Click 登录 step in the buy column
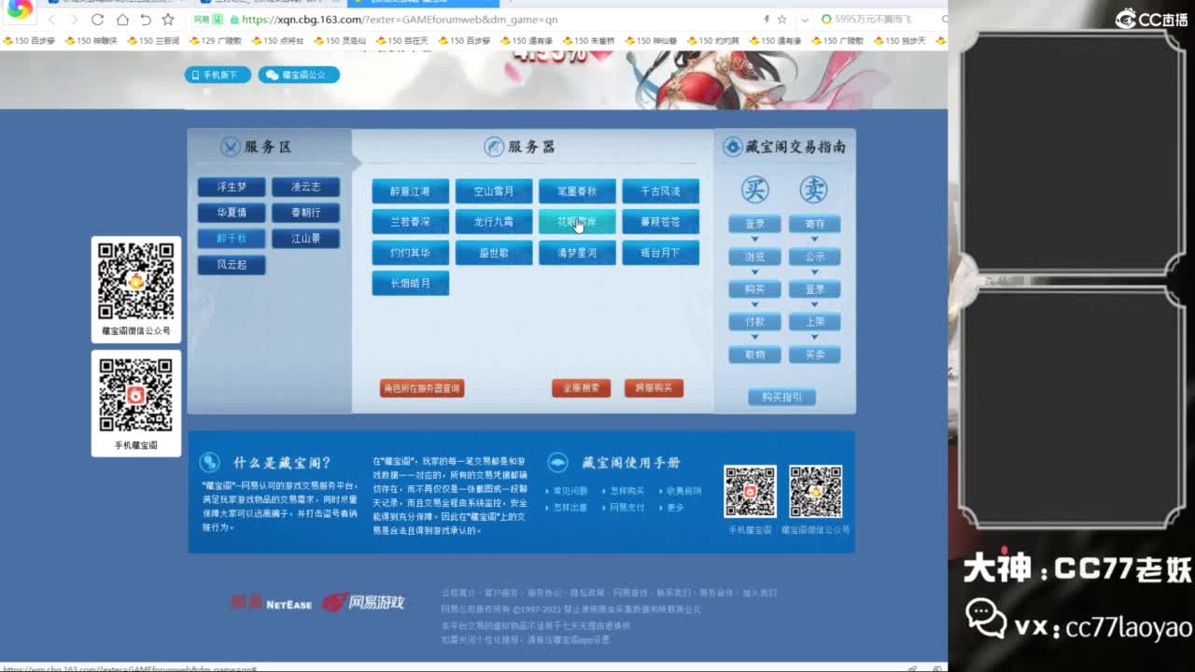1195x672 pixels. point(754,224)
